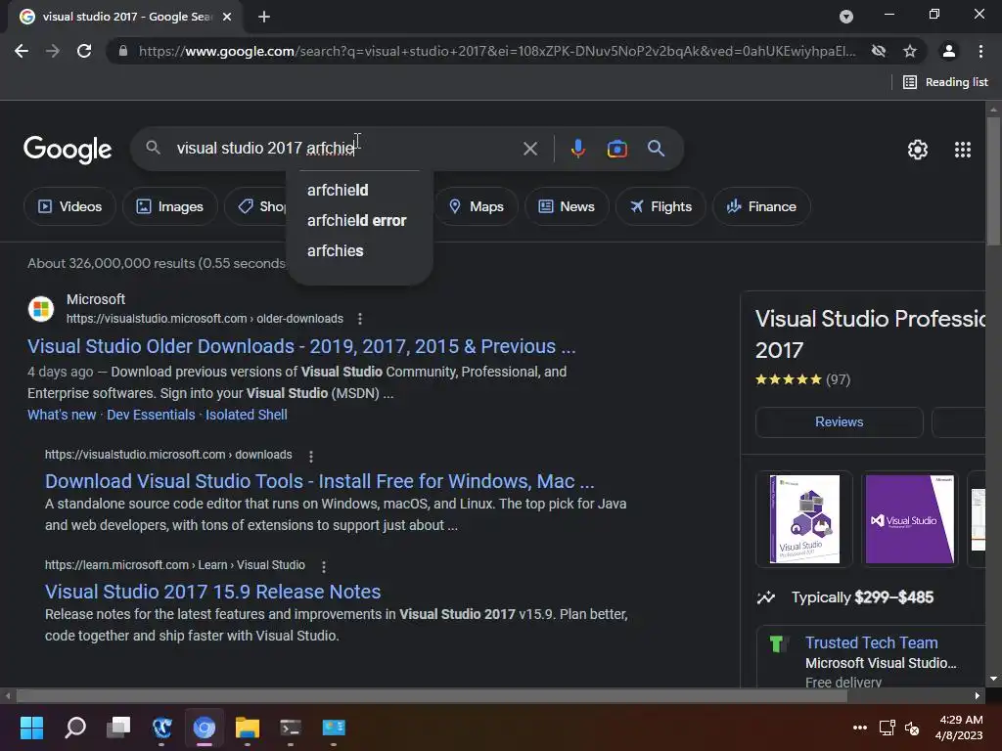Click the scroll-right arrow of horizontal scrollbar

(x=978, y=695)
